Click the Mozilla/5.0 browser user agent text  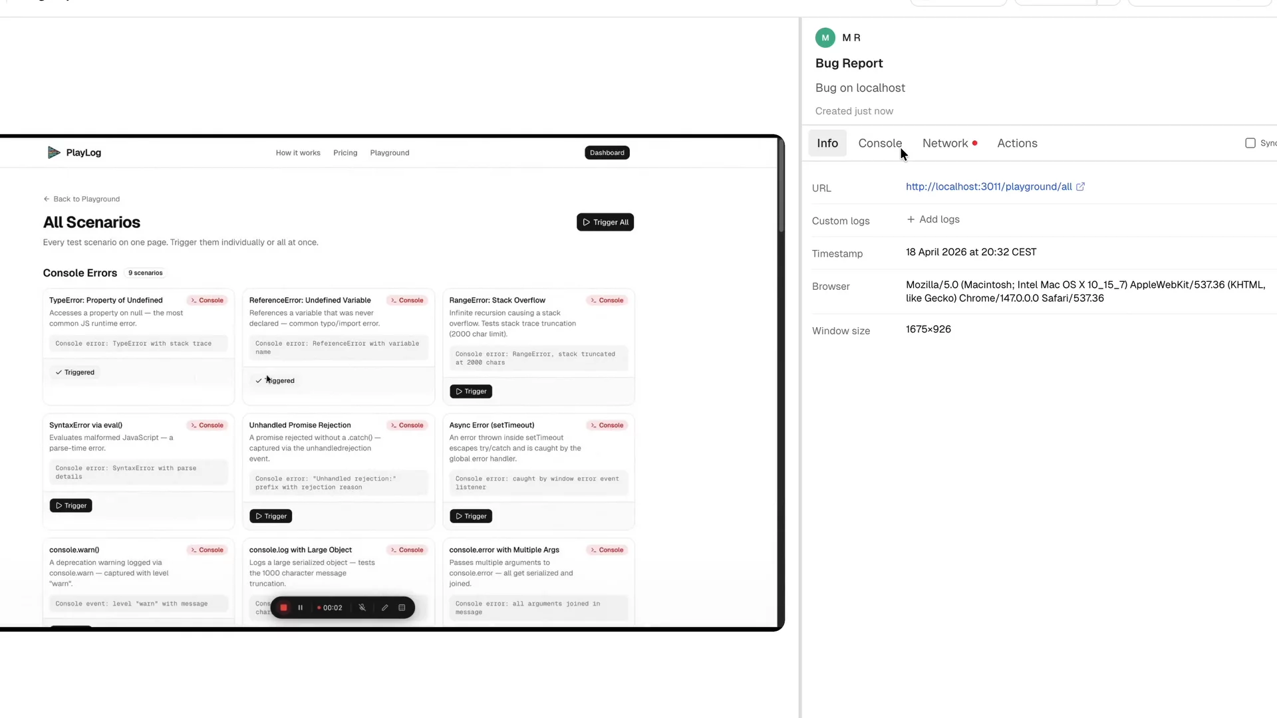(x=1085, y=291)
